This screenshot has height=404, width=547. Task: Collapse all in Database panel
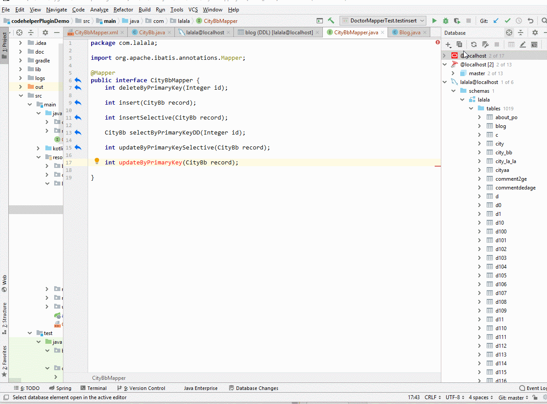(x=521, y=33)
